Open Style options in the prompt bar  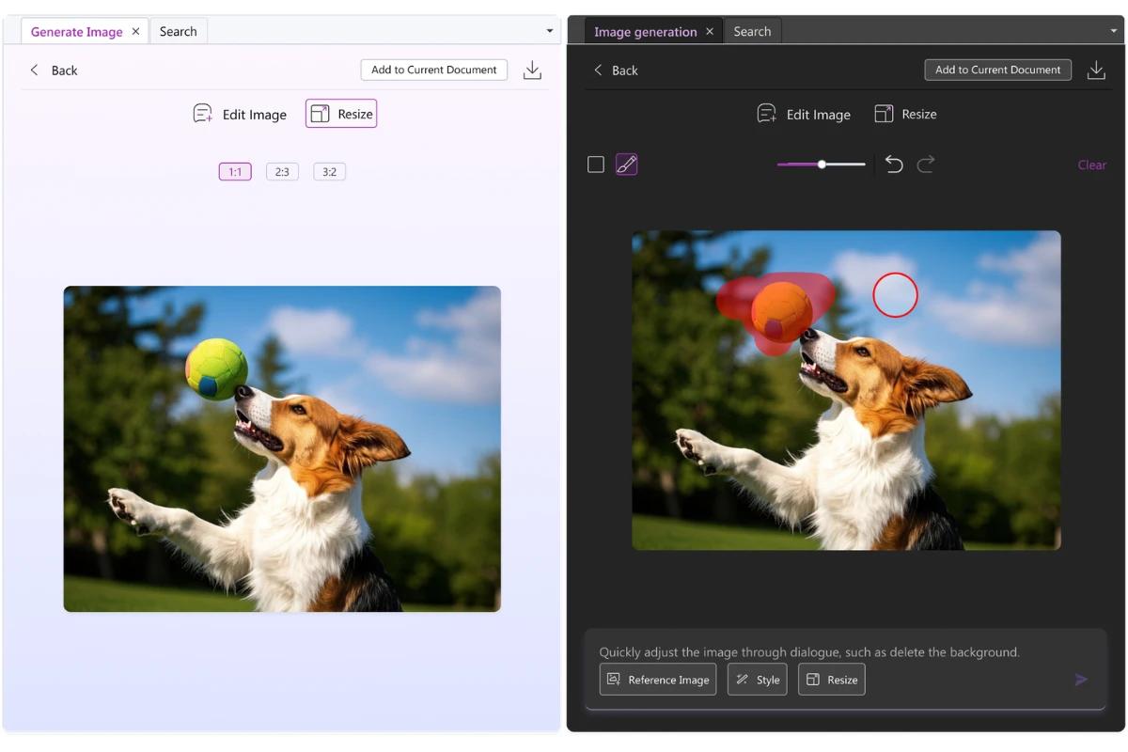coord(757,679)
